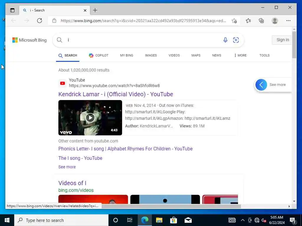Open the clock showing 5:05 AM
Screen dimensions: 302x226
[277, 220]
